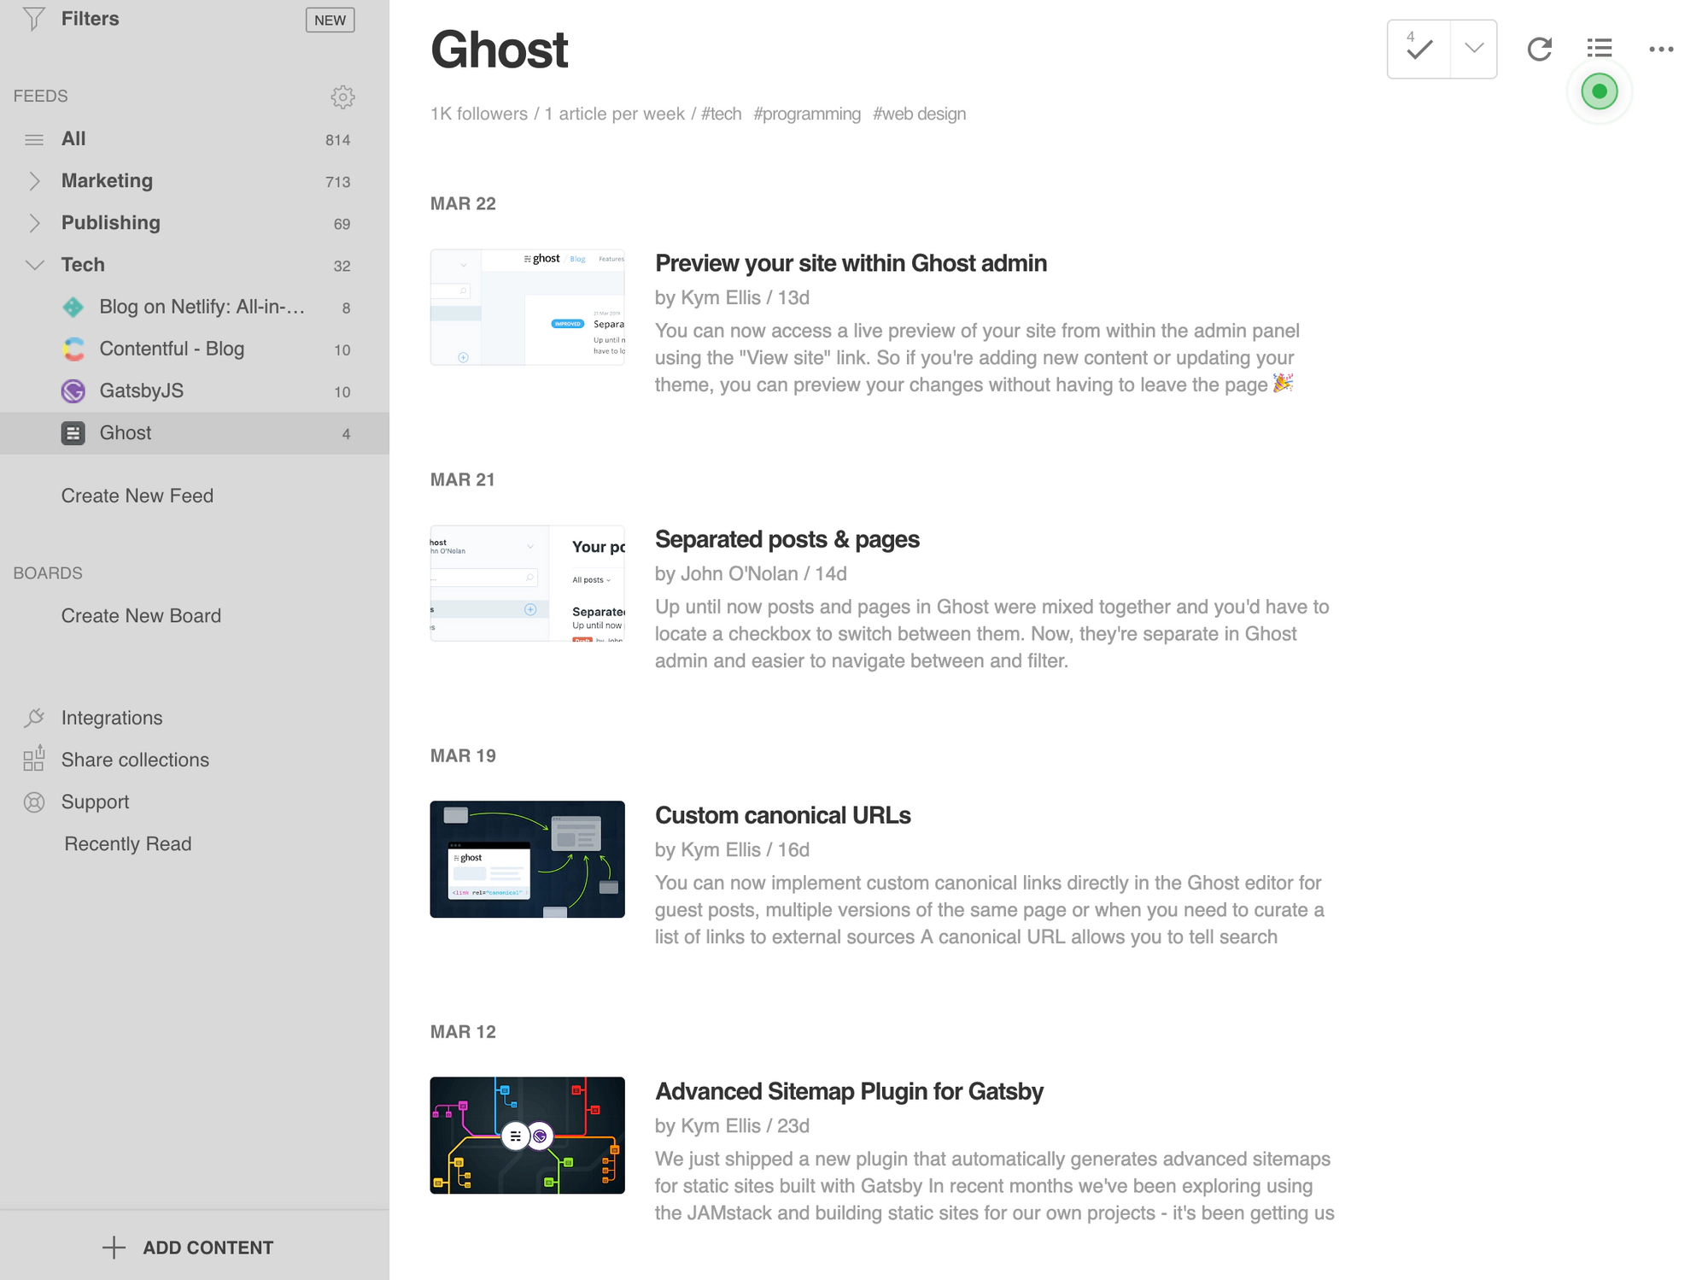The image size is (1708, 1280).
Task: Open the three-dots more options menu
Action: pyautogui.click(x=1661, y=50)
